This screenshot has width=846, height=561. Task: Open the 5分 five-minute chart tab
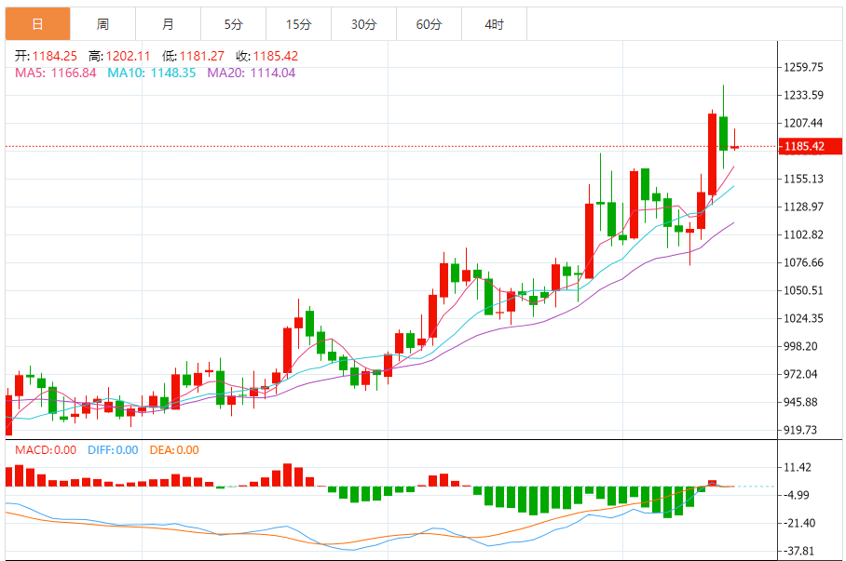coord(234,24)
